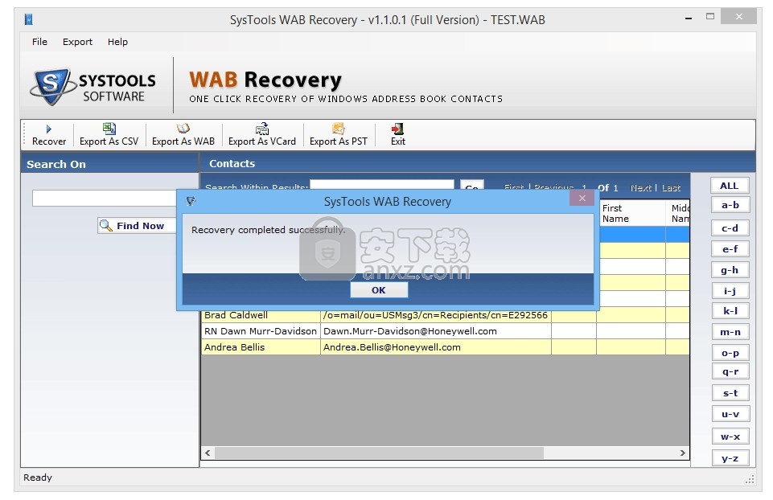The image size is (773, 500).
Task: Minimize the WAB Recovery window
Action: [689, 18]
